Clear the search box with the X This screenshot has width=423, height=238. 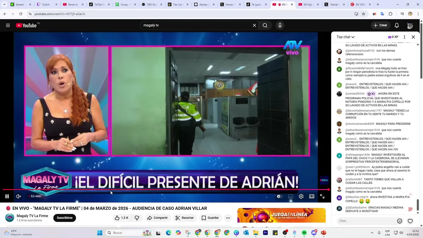[254, 25]
